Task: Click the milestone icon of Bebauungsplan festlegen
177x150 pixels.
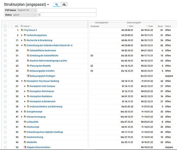Action: point(28,76)
